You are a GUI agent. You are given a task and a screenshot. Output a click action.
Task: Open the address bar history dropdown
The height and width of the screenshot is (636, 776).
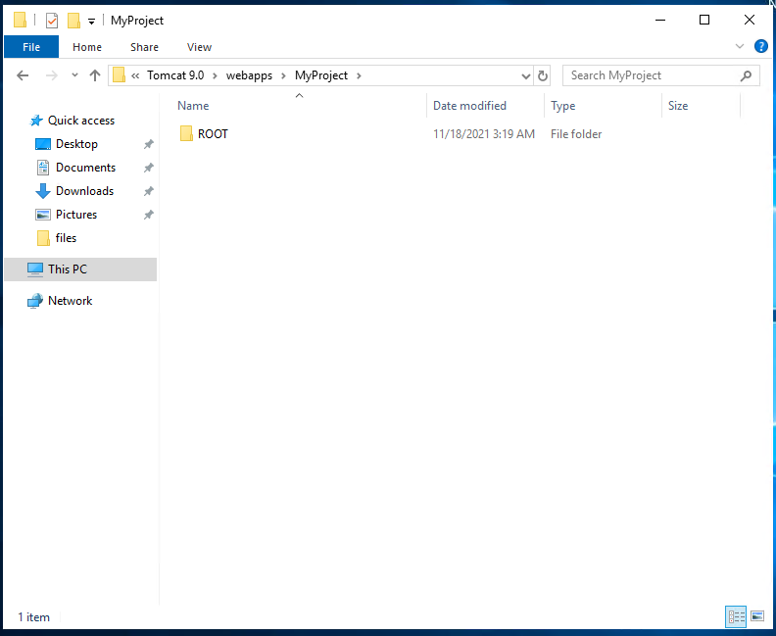click(525, 75)
